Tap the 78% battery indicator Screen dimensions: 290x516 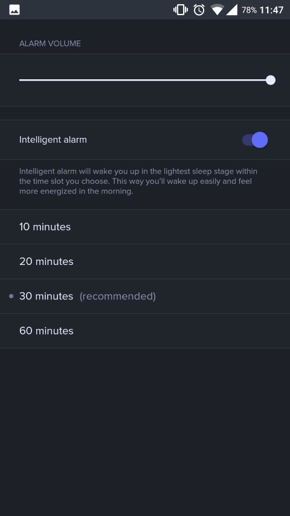[249, 10]
